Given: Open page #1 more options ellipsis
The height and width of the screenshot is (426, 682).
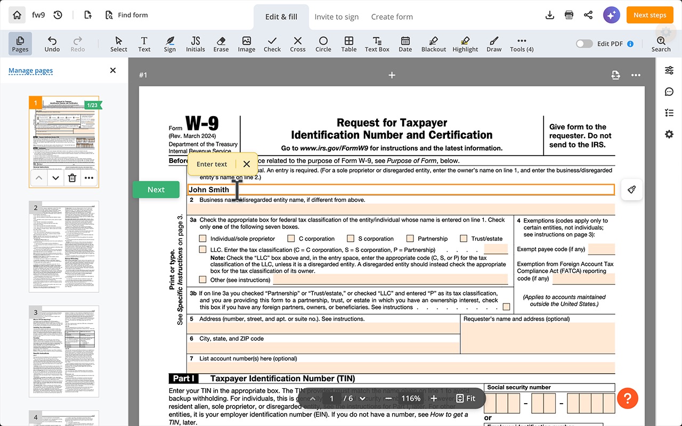Looking at the screenshot, I should pyautogui.click(x=636, y=75).
